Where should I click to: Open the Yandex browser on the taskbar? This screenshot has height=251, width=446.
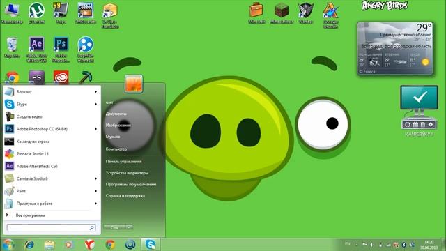[x=90, y=245]
